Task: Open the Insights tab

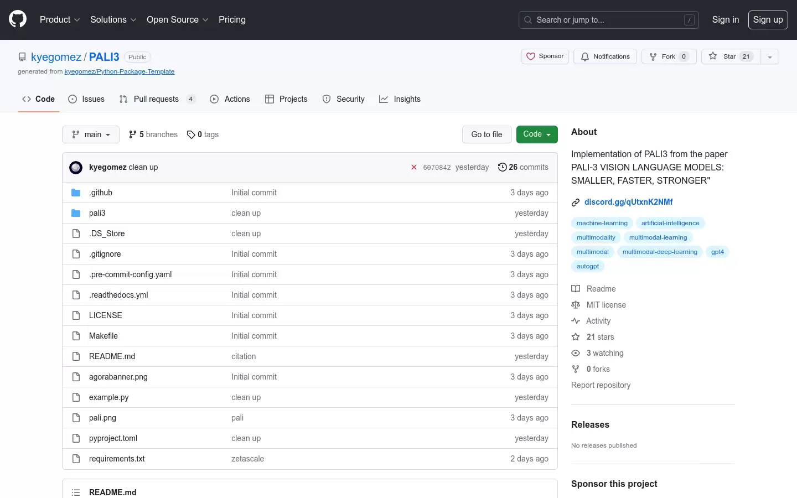Action: tap(400, 99)
